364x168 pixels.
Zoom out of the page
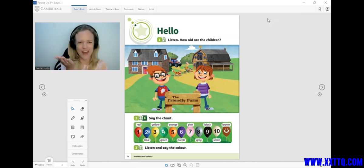191,165
